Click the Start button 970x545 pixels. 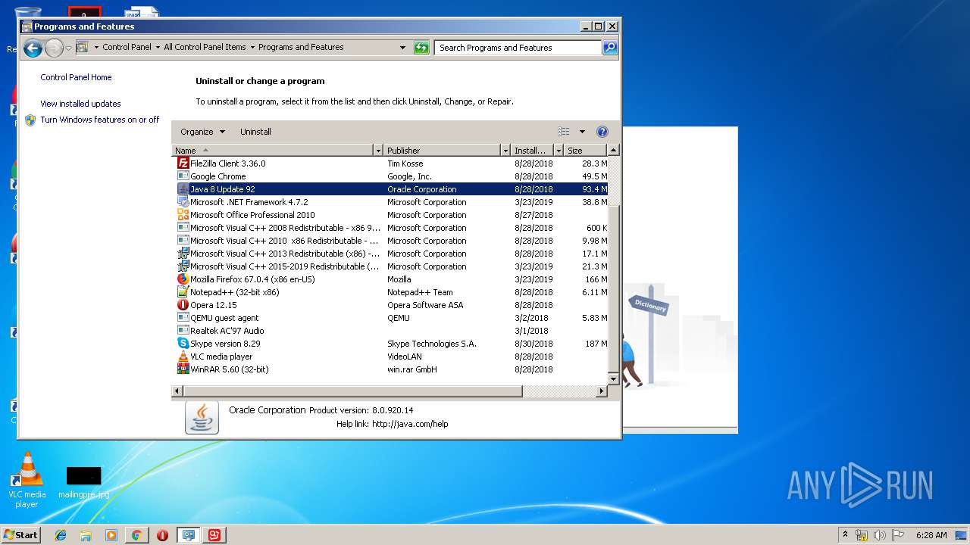point(20,535)
